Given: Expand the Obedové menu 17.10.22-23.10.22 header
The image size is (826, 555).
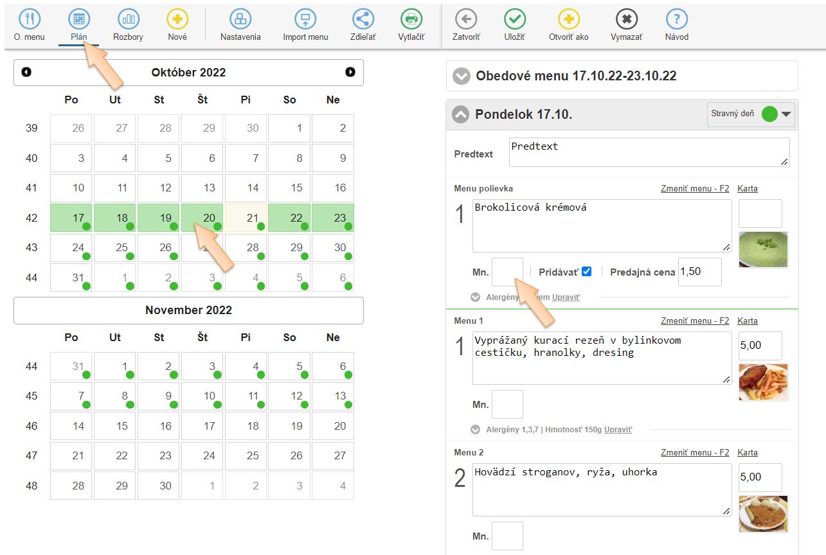Looking at the screenshot, I should pyautogui.click(x=462, y=76).
